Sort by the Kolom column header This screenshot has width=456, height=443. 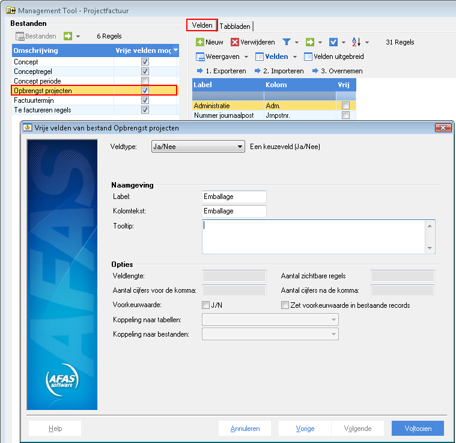pyautogui.click(x=300, y=85)
